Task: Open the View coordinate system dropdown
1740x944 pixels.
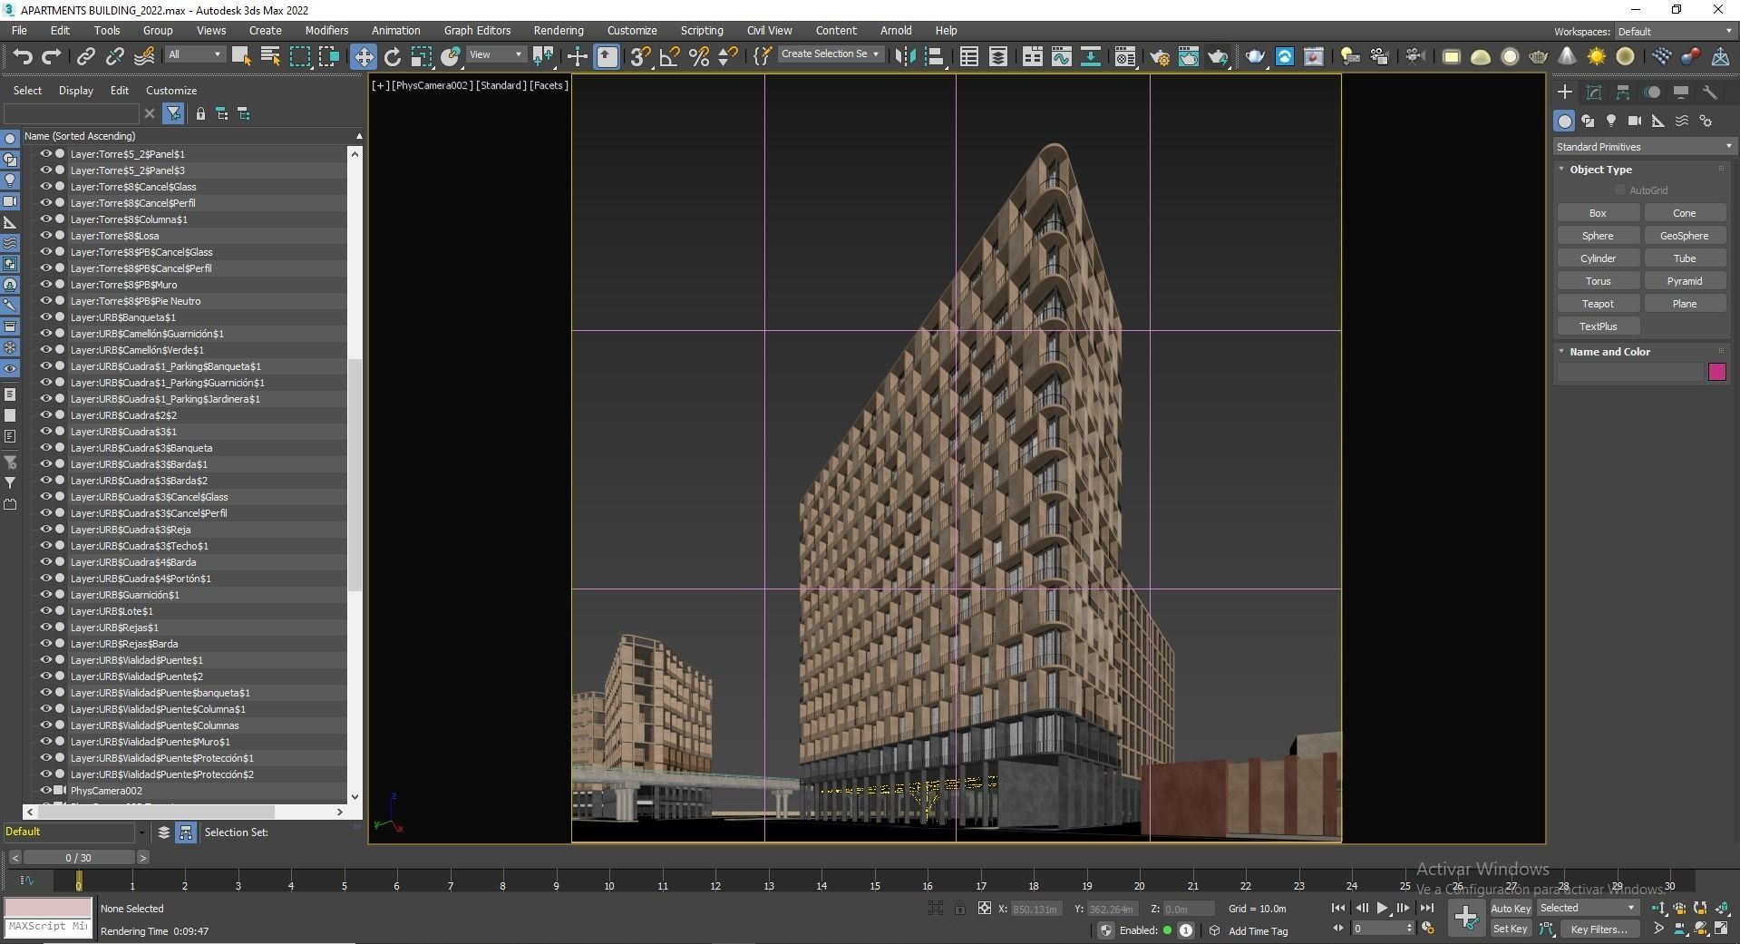Action: pos(496,54)
